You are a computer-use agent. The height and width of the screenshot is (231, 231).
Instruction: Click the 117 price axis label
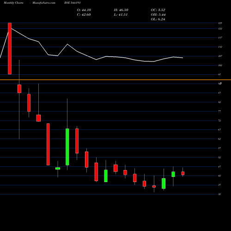(220, 38)
